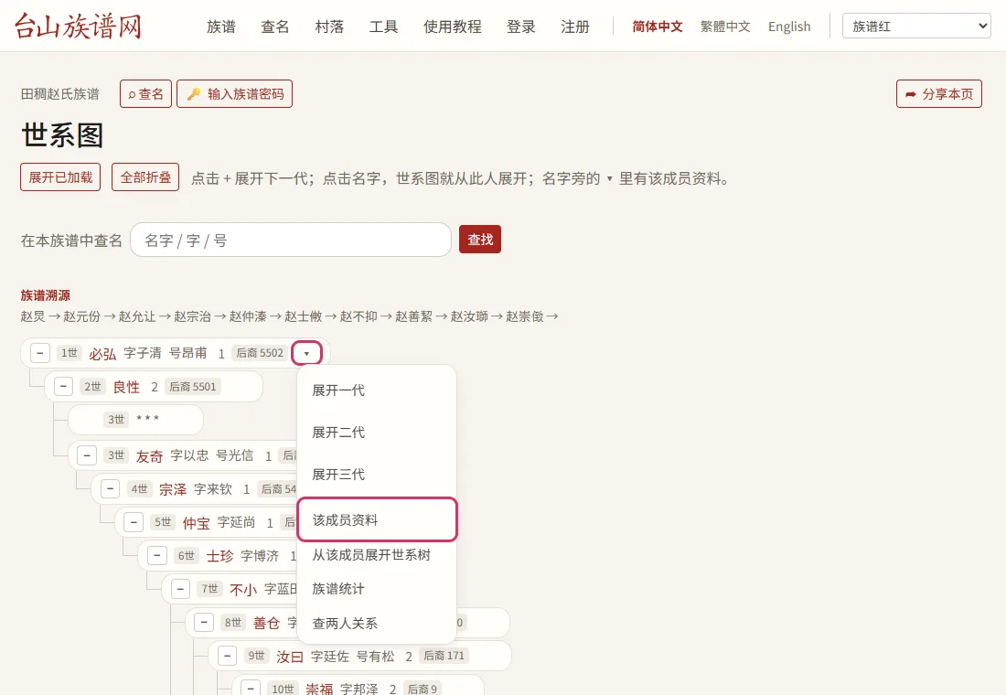
Task: Click the 展开已加载 button
Action: click(x=60, y=177)
